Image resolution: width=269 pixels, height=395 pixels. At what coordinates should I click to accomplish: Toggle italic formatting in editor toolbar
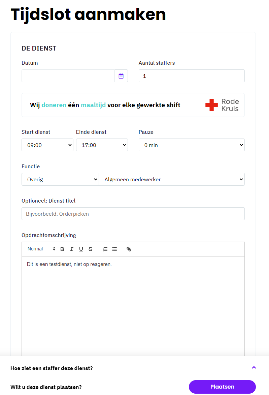pos(72,249)
